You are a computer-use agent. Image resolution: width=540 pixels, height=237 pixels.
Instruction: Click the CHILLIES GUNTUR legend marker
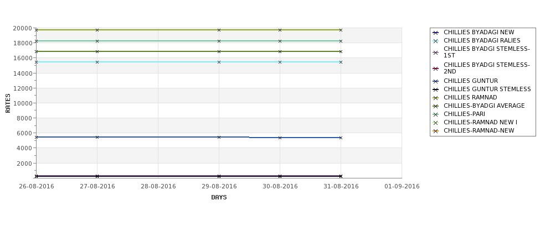tap(436, 81)
